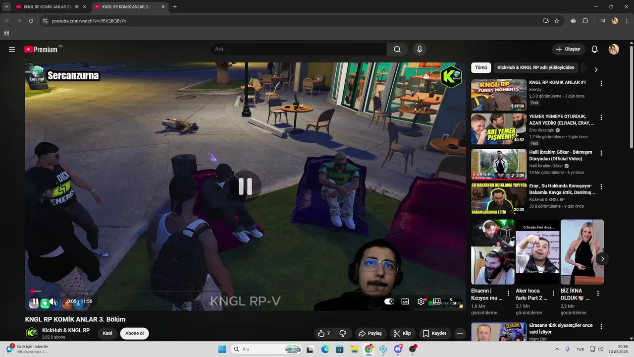Image resolution: width=634 pixels, height=357 pixels.
Task: Seek along the video progress bar
Action: tap(245, 292)
